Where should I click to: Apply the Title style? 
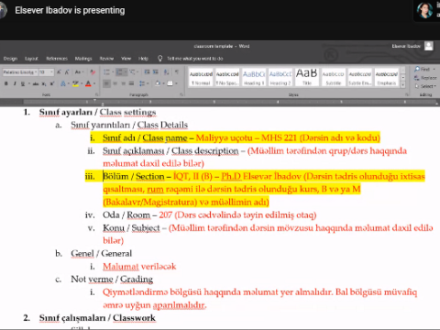coord(307,78)
